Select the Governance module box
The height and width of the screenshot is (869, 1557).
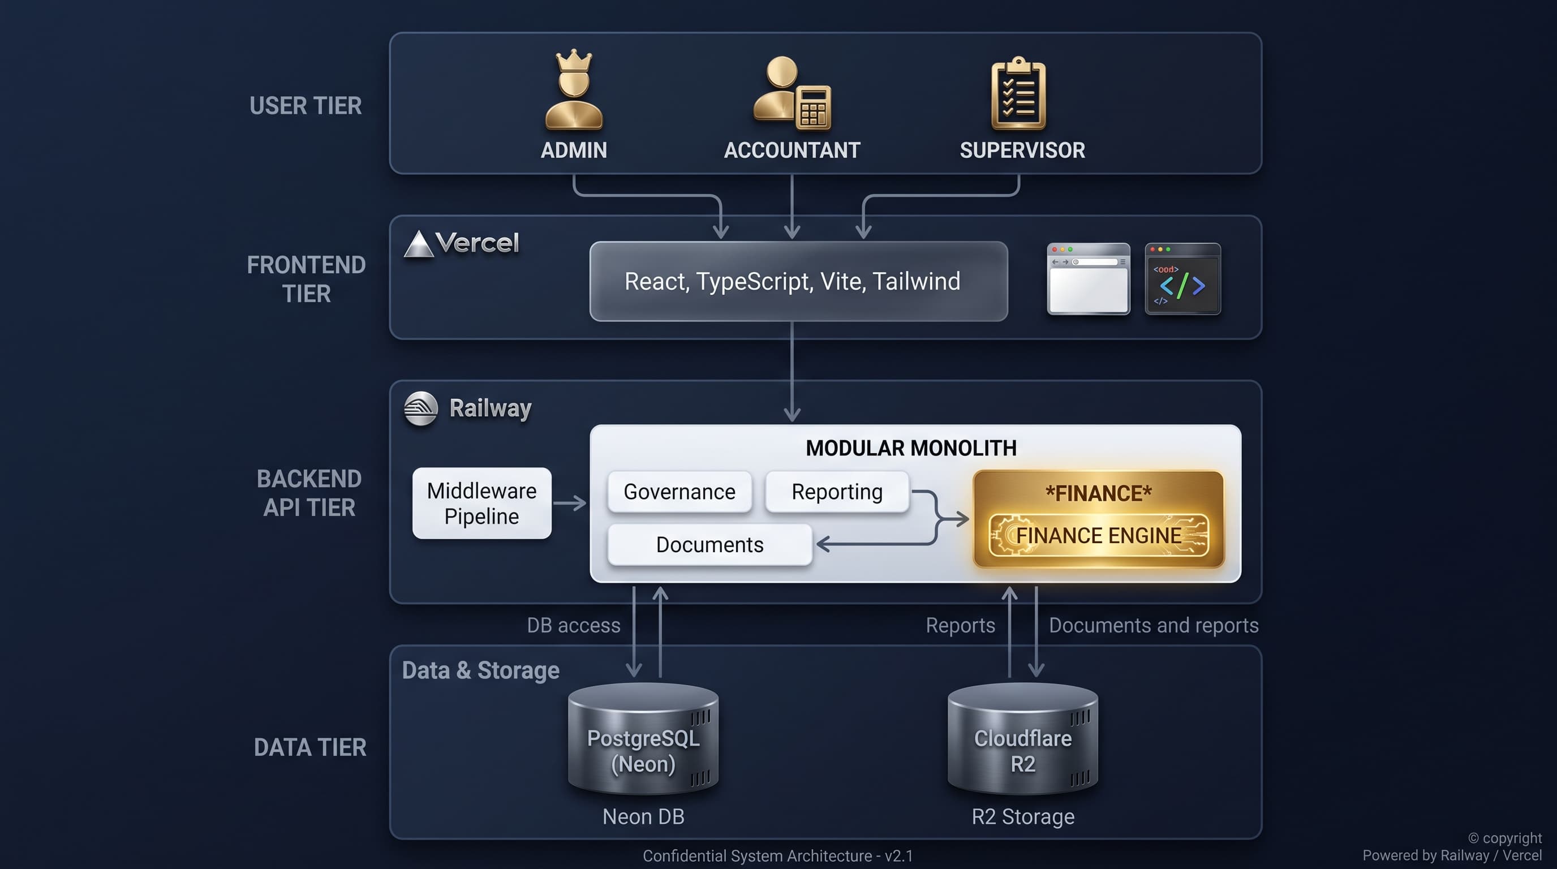(x=679, y=491)
